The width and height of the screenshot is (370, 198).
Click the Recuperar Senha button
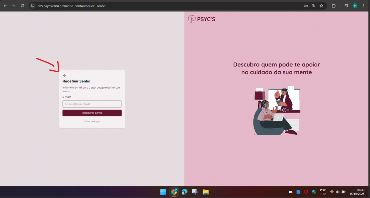point(92,113)
